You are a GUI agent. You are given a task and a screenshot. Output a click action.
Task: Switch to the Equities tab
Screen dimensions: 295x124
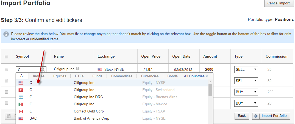(60, 76)
